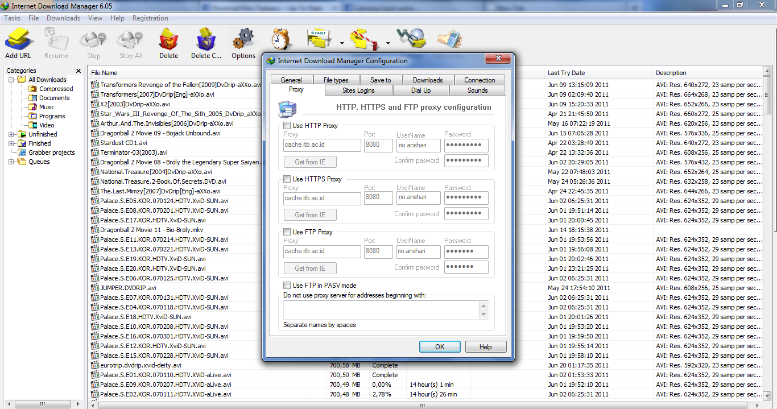Expand the Finished tree node

(x=11, y=143)
